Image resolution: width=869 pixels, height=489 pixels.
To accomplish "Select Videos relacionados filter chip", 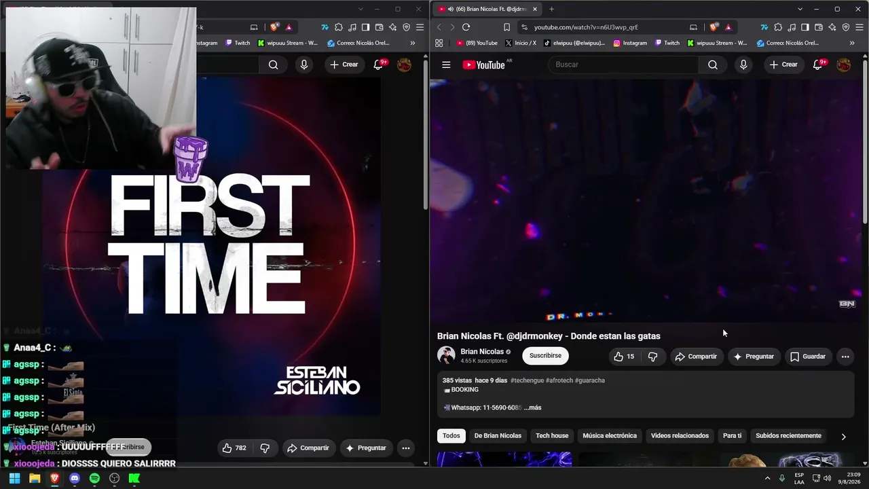I will [x=680, y=436].
